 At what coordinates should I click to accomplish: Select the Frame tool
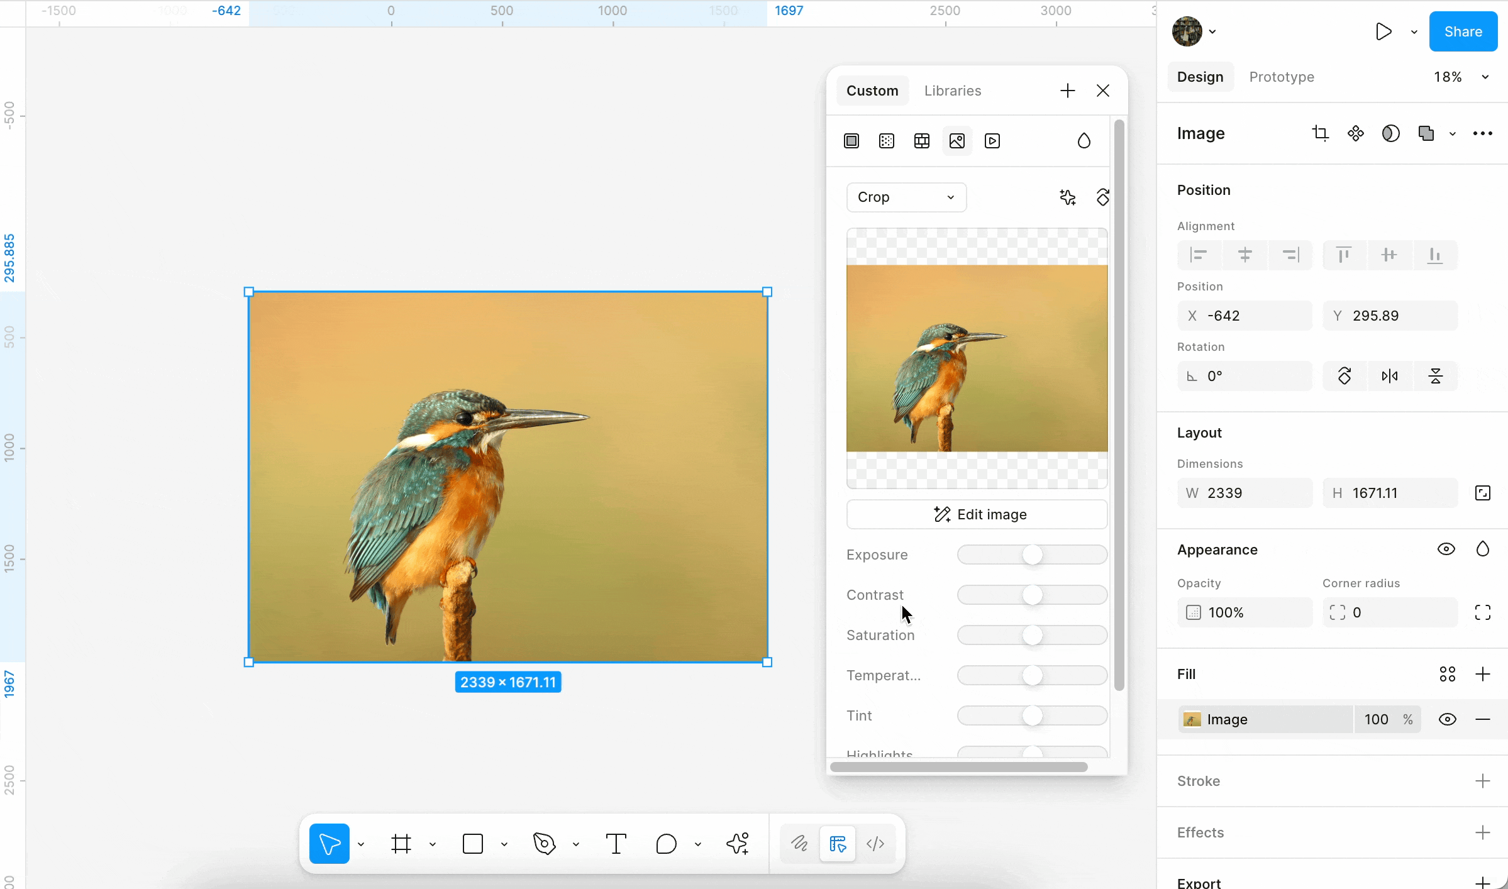click(401, 844)
